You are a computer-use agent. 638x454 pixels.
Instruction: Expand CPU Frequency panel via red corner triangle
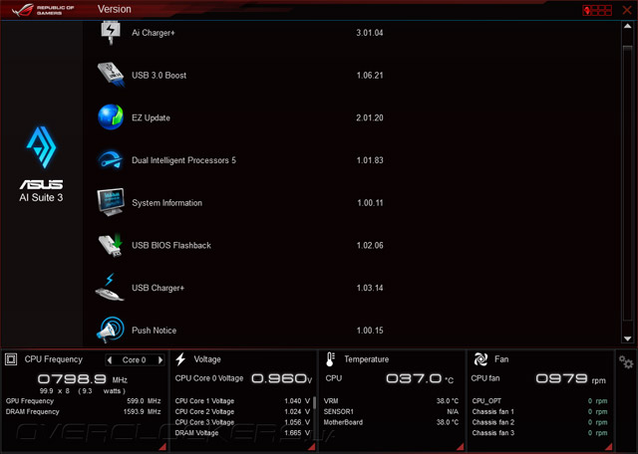coord(162,447)
